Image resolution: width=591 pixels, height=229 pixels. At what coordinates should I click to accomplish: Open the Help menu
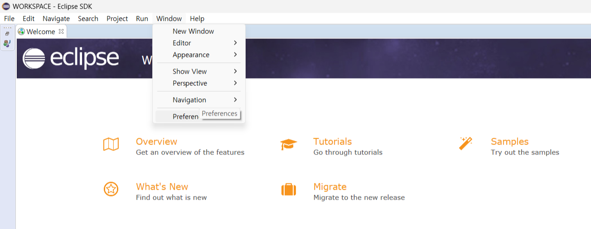click(197, 19)
